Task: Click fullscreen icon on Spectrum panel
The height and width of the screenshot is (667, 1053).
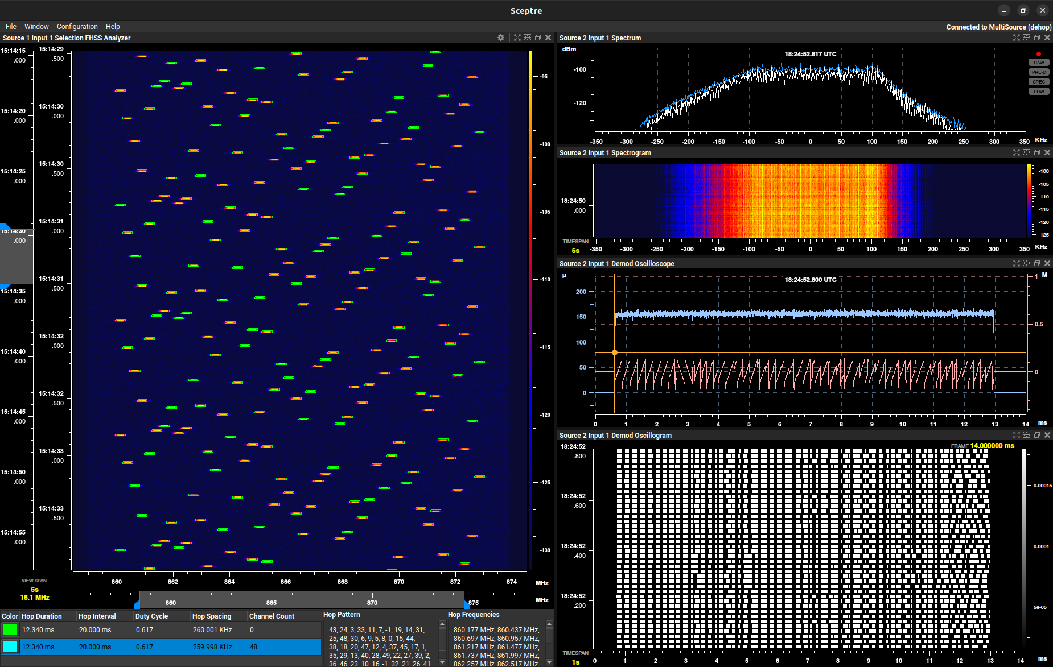Action: 1017,38
